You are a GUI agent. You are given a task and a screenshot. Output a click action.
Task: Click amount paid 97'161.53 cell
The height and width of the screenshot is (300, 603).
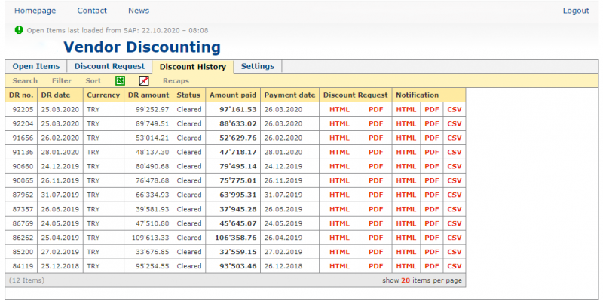[233, 109]
